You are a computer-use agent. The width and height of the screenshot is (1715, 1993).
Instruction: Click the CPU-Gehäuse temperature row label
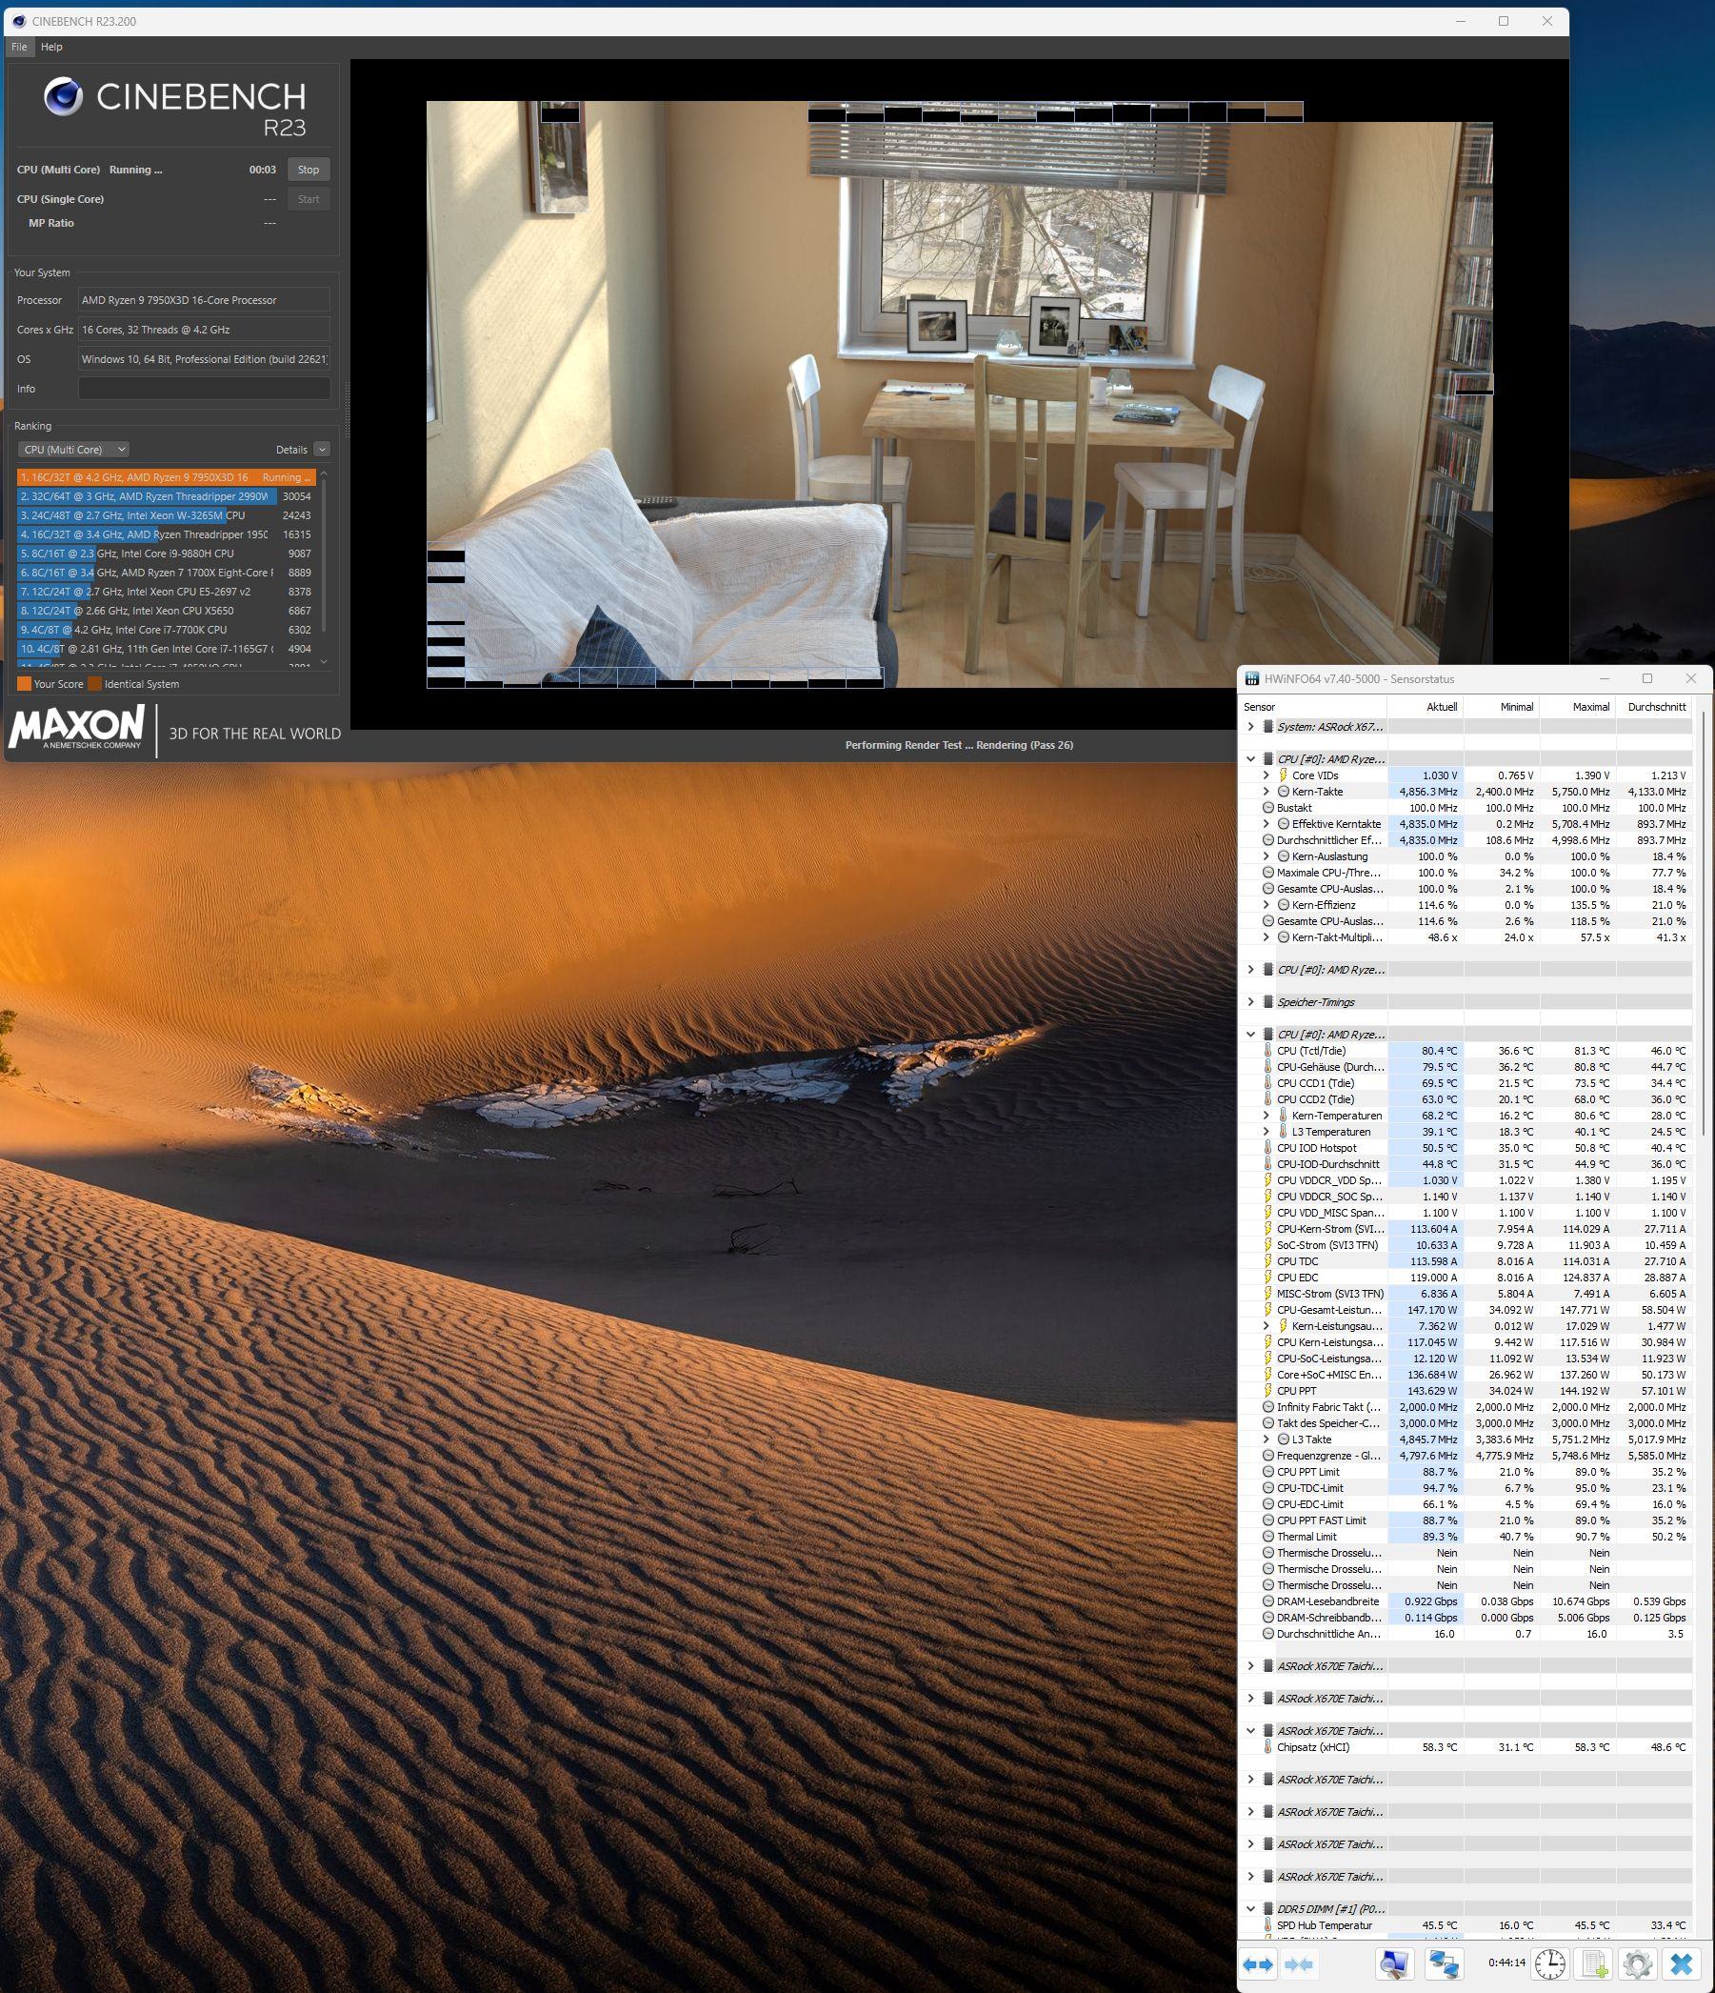tap(1330, 1067)
